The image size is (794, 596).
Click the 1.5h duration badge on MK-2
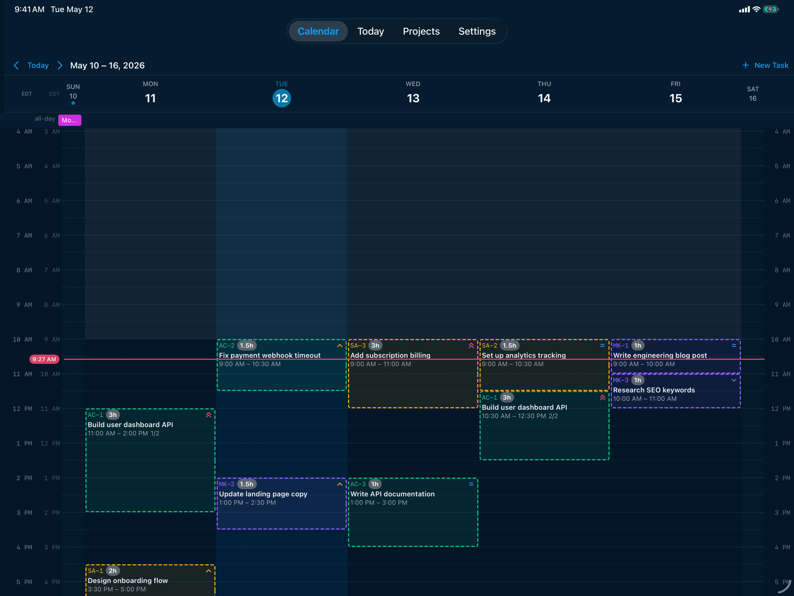(x=247, y=484)
